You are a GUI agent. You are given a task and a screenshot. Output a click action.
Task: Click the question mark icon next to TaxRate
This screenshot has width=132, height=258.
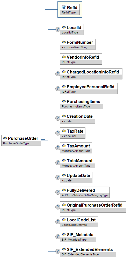(57, 133)
